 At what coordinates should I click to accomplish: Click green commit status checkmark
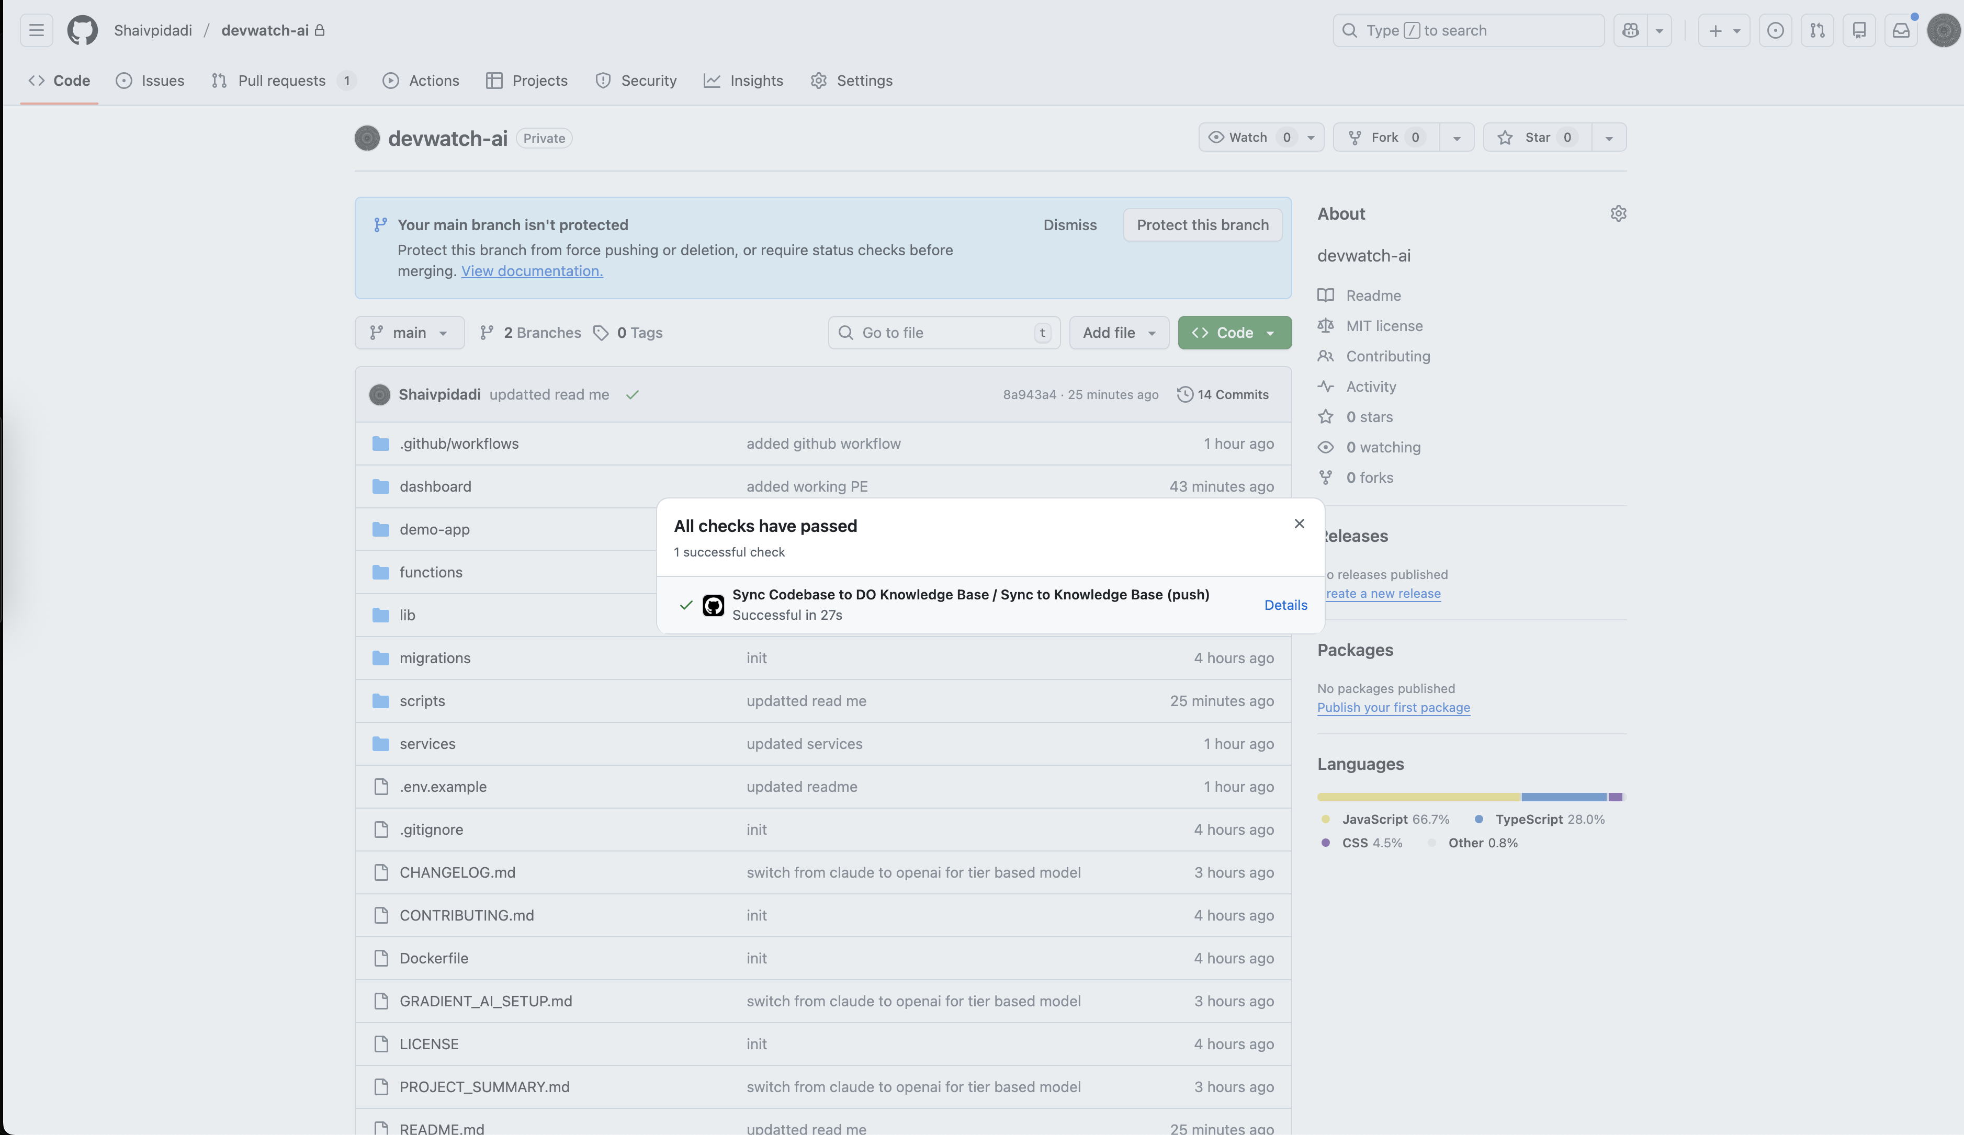632,395
